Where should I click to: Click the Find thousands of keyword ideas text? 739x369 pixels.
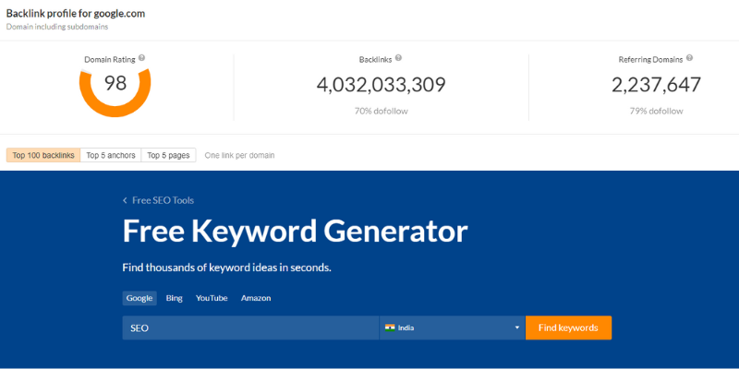tap(226, 268)
